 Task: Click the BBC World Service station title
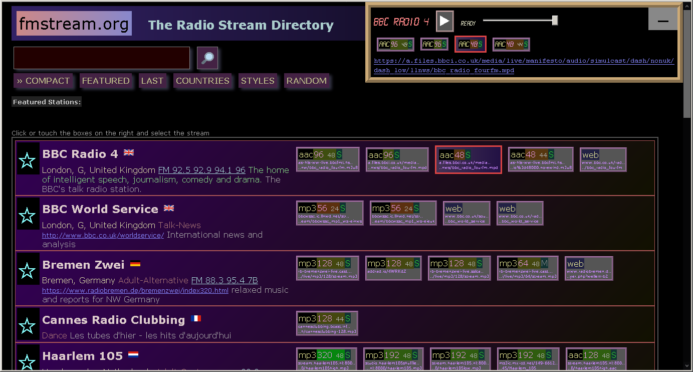click(100, 209)
